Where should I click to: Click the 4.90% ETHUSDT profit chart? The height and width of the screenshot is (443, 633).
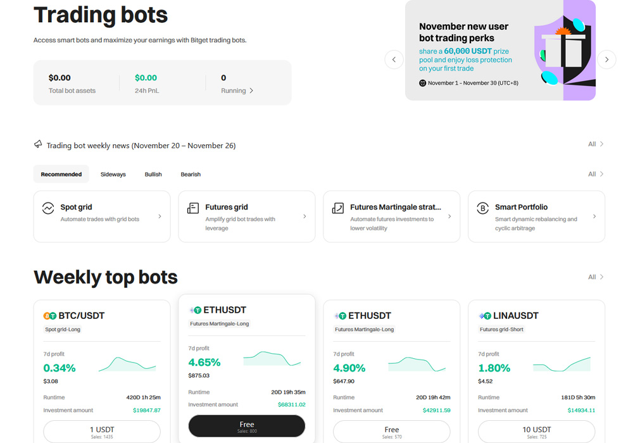click(417, 364)
